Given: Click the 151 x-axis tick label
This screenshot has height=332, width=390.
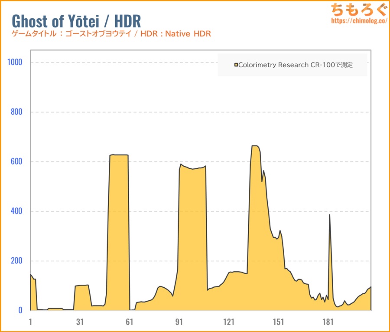Looking at the screenshot, I should (278, 322).
